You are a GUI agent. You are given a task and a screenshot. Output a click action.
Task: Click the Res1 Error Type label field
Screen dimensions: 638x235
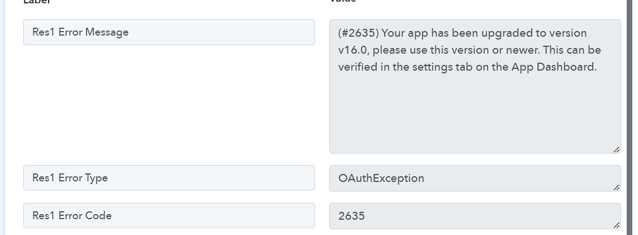click(x=169, y=178)
